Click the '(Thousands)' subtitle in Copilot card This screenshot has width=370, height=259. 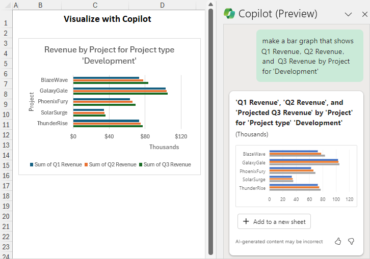(x=252, y=134)
